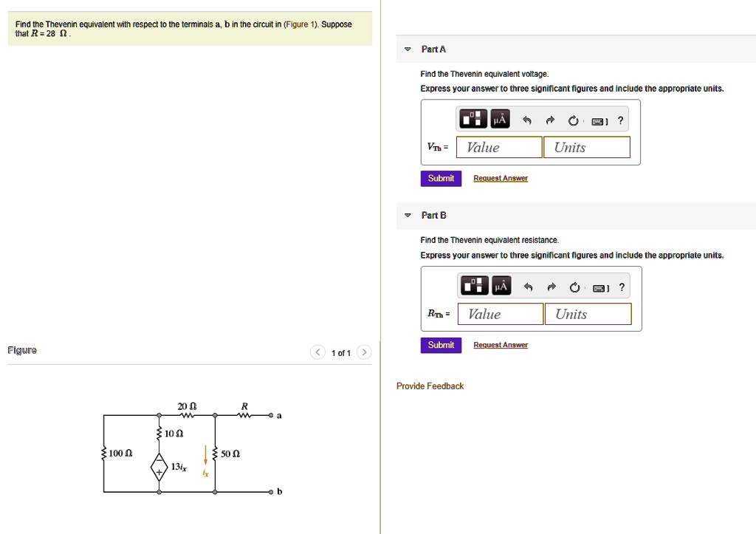
Task: Redo the last entry in Part A
Action: [551, 120]
